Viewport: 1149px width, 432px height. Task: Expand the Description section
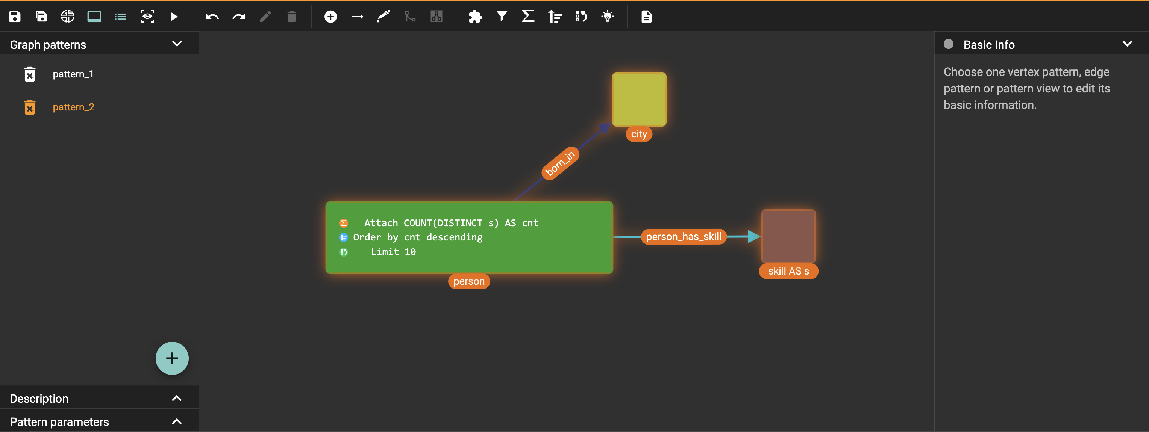point(177,399)
